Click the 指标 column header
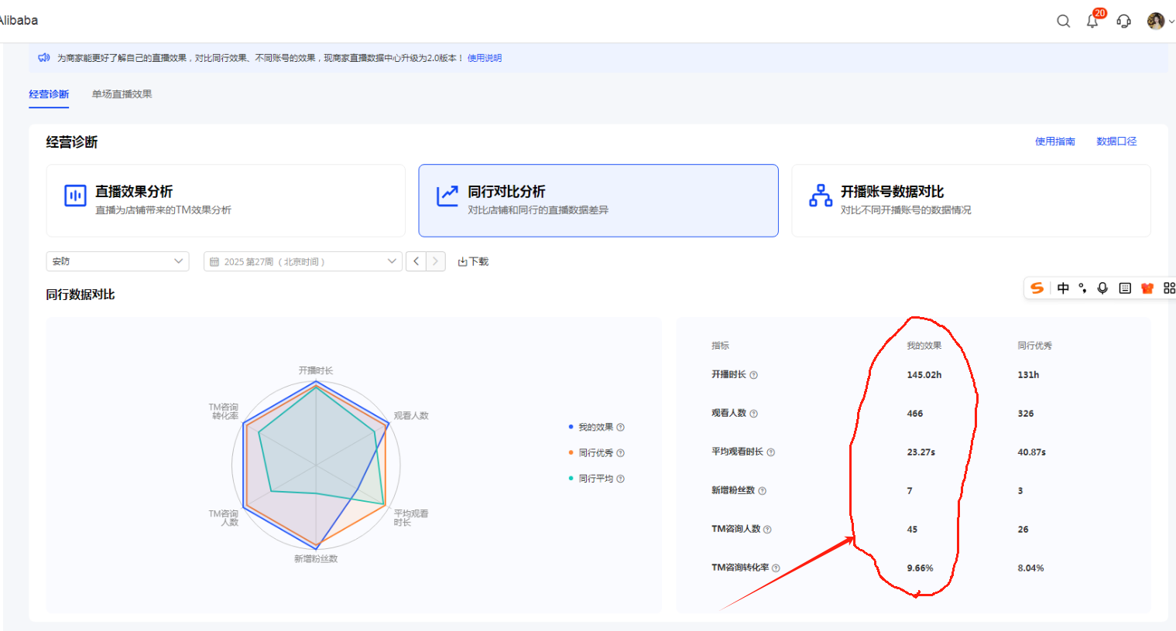Image resolution: width=1176 pixels, height=631 pixels. click(720, 346)
